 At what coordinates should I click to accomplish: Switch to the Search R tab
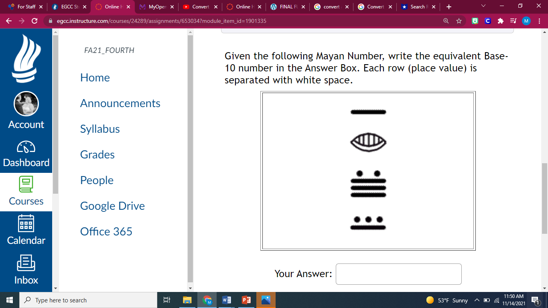tap(419, 7)
